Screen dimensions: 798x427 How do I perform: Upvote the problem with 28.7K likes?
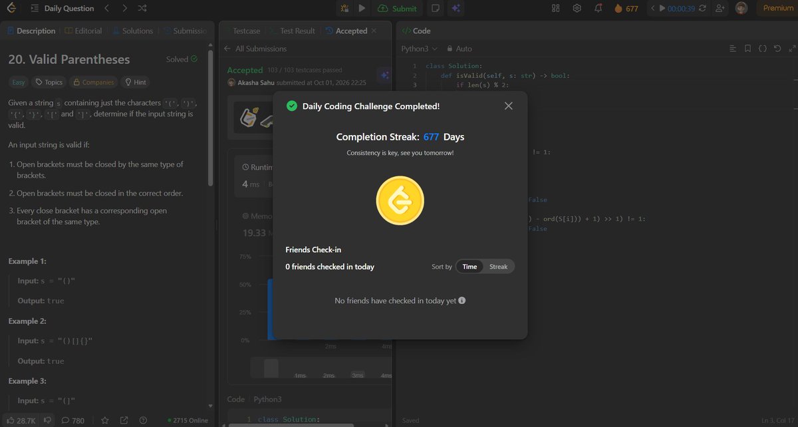(x=21, y=420)
